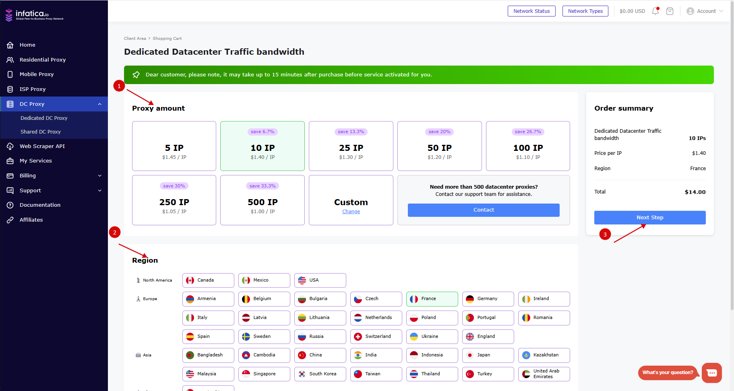734x391 pixels.
Task: Expand the Billing sidebar menu chevron
Action: [100, 176]
